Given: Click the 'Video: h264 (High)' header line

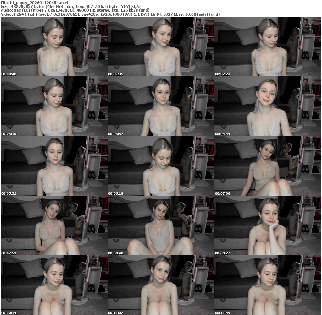Looking at the screenshot, I should (x=110, y=14).
